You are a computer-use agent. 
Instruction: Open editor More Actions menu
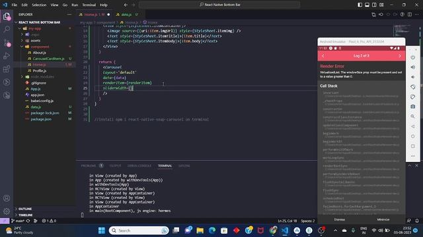click(x=417, y=14)
